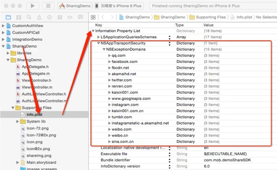277x170 pixels.
Task: Expand the libraries folder
Action: click(x=8, y=53)
